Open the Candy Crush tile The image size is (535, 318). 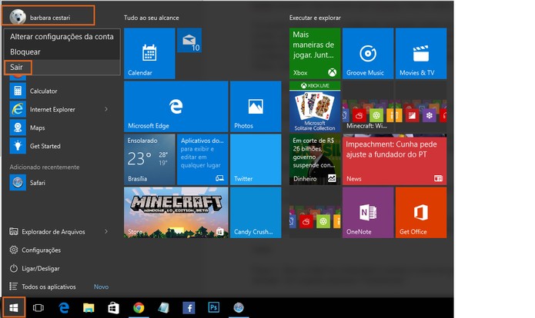(x=256, y=213)
